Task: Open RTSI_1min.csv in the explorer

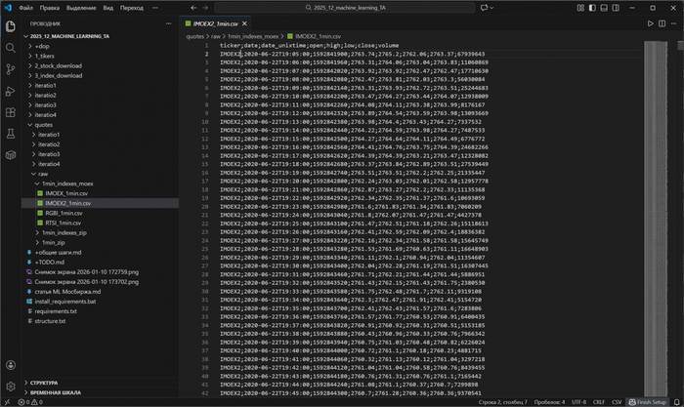Action: pyautogui.click(x=64, y=223)
